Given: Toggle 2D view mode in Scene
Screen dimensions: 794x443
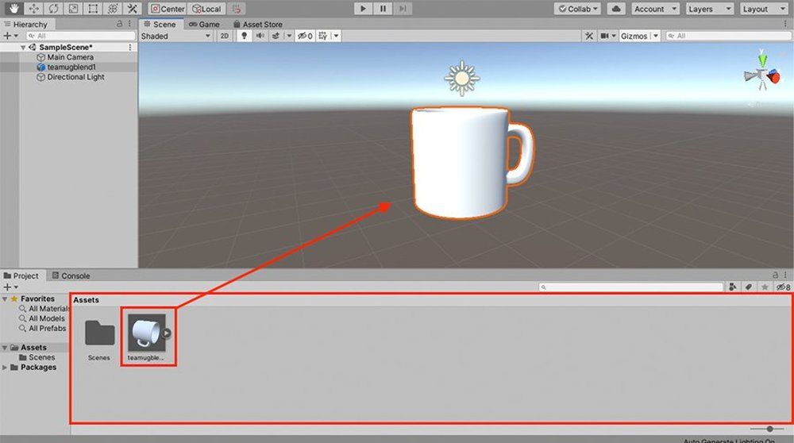Looking at the screenshot, I should (224, 36).
